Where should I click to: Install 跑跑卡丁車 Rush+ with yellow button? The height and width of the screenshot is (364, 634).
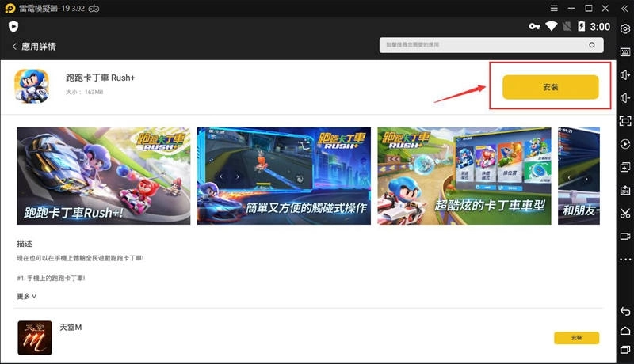550,87
